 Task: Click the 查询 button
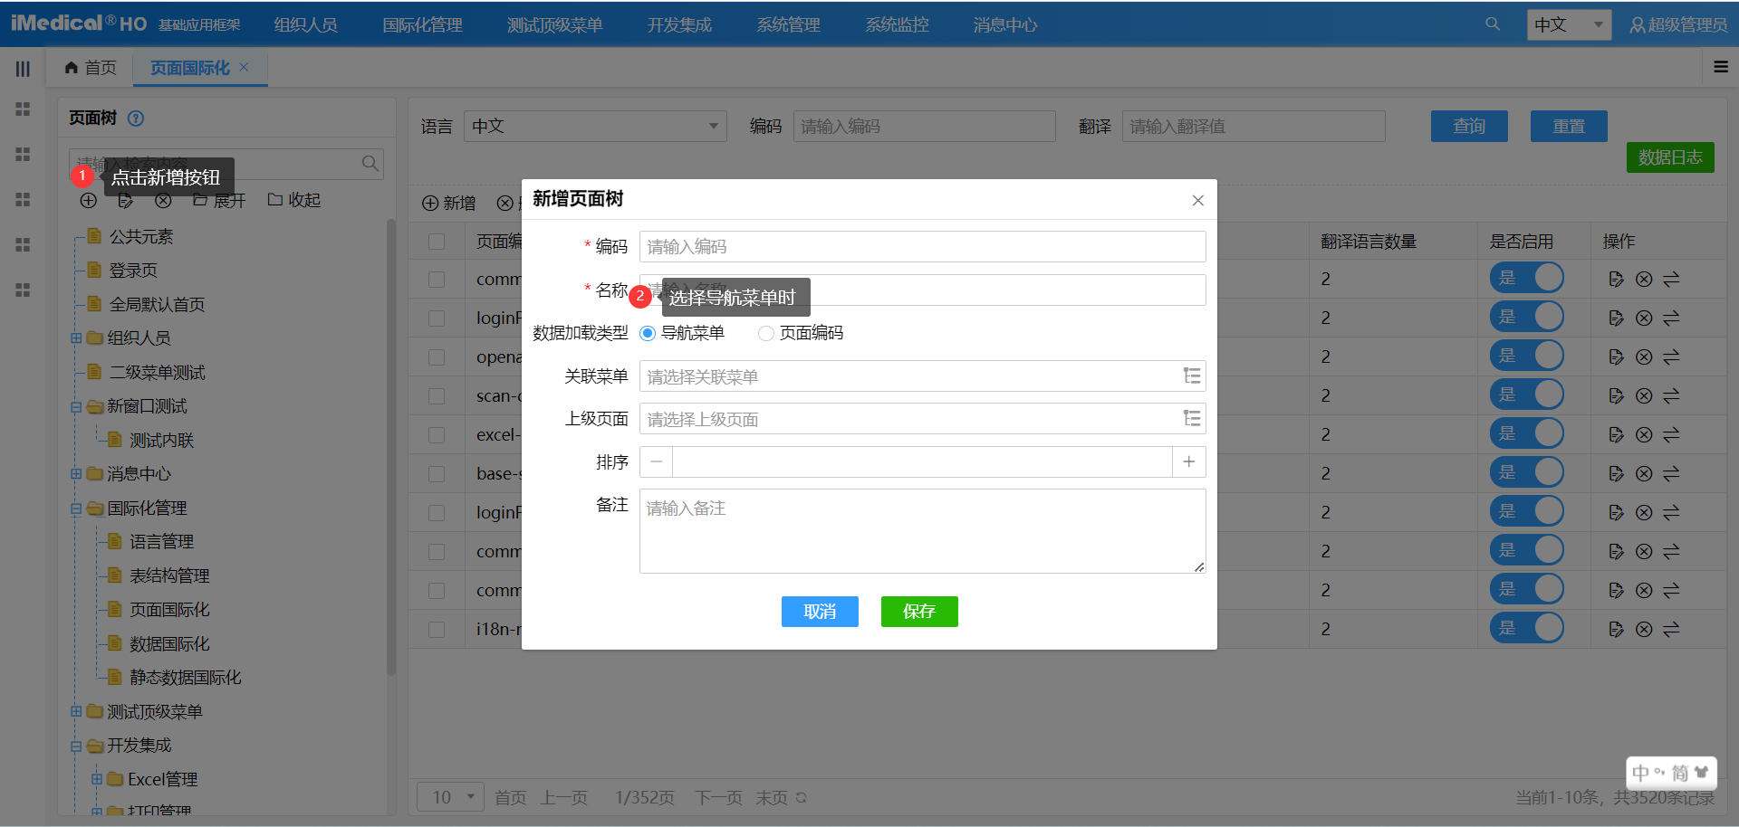click(1469, 126)
